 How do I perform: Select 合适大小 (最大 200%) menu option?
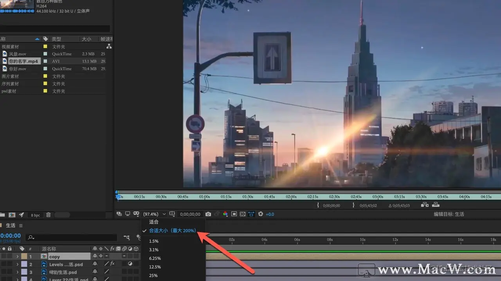tap(173, 231)
